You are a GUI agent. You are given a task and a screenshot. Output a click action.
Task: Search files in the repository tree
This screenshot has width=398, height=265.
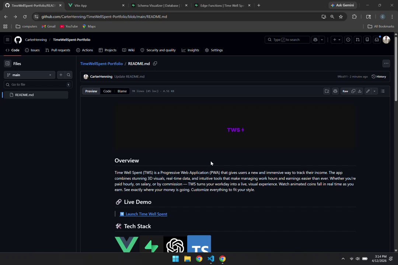click(69, 75)
